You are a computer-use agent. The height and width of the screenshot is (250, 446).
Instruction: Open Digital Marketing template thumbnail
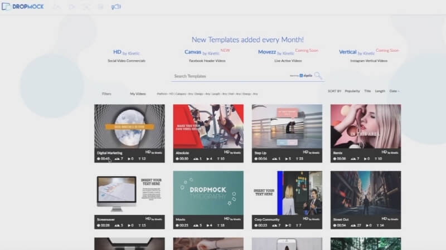[x=129, y=126]
